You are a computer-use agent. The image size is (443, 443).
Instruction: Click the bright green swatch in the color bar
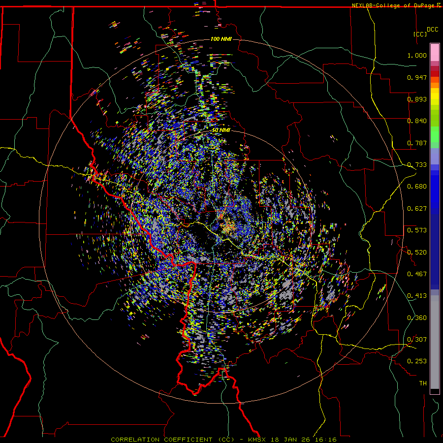click(435, 134)
